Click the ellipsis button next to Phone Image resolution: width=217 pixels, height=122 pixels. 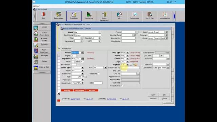(x=137, y=32)
